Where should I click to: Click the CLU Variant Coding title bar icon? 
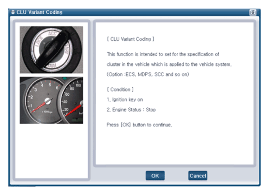click(13, 12)
